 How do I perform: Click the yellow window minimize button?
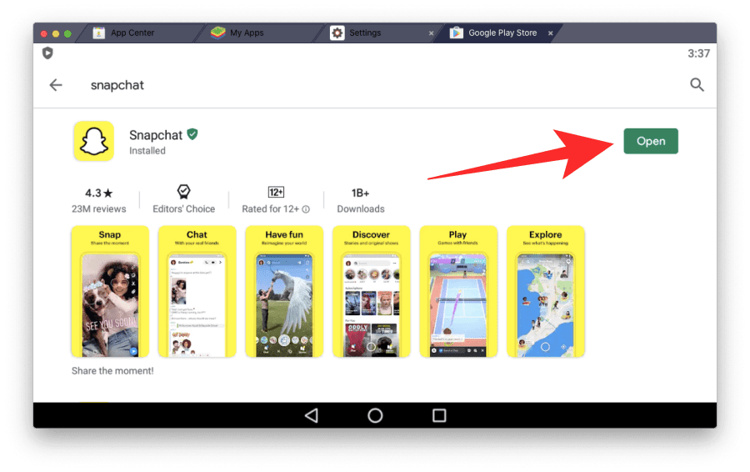click(x=56, y=33)
